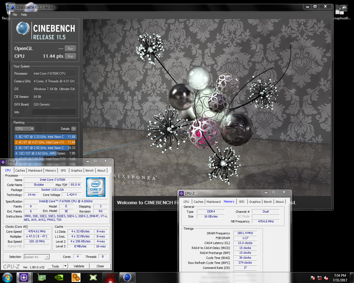The height and width of the screenshot is (283, 354).
Task: Click the Processor field Intel Core i7-6700K CPU
Action: coord(54,74)
